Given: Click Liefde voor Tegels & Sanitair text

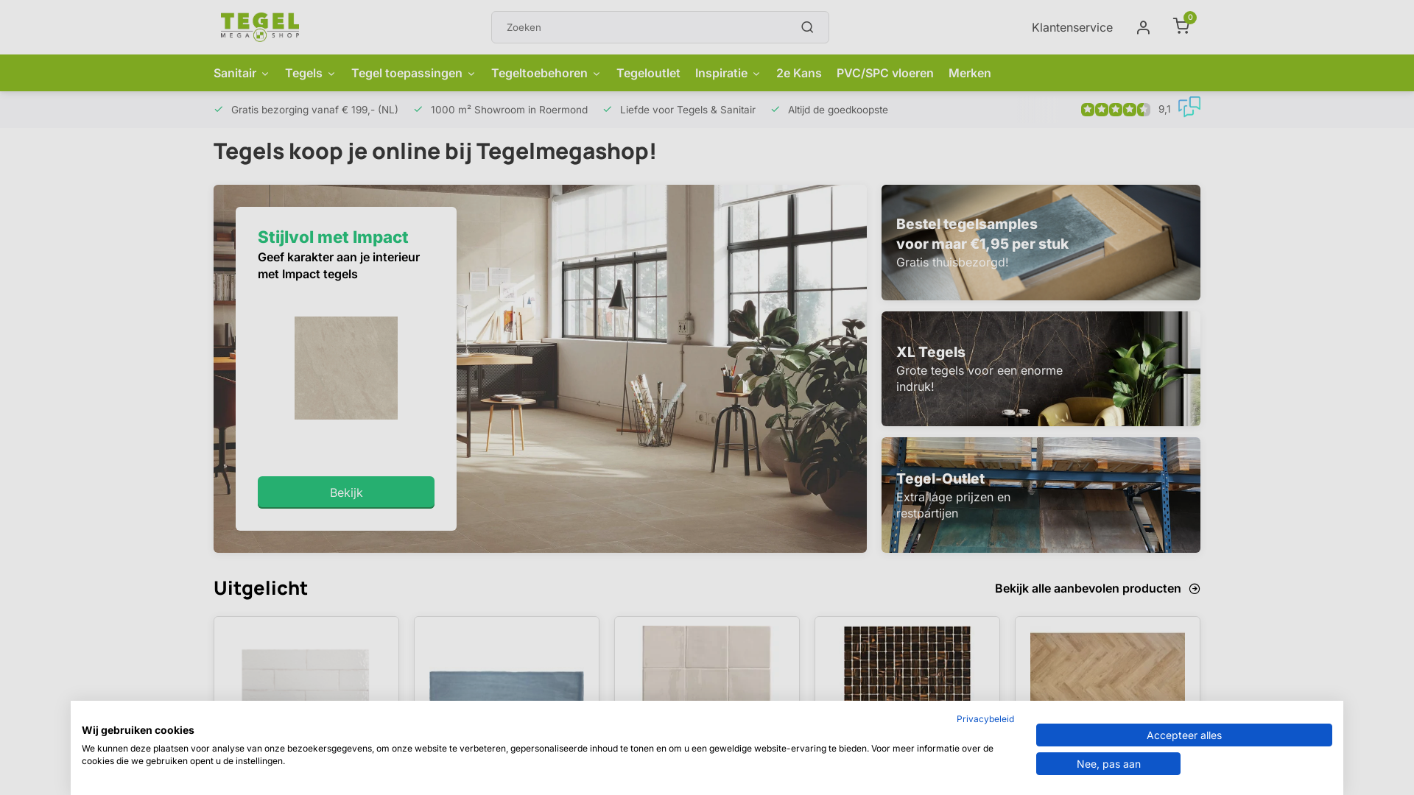Looking at the screenshot, I should (688, 110).
